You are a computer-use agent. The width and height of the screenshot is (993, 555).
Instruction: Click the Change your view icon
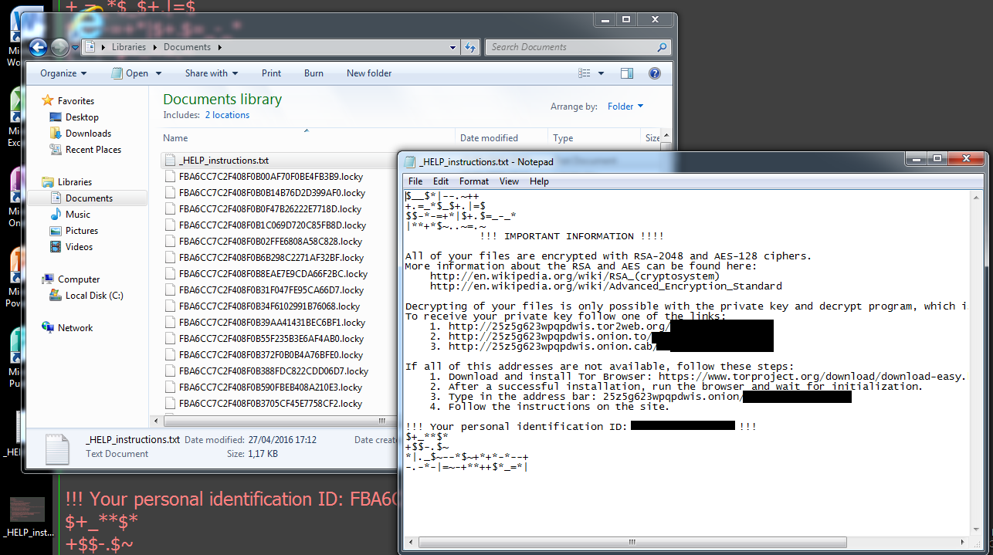585,73
